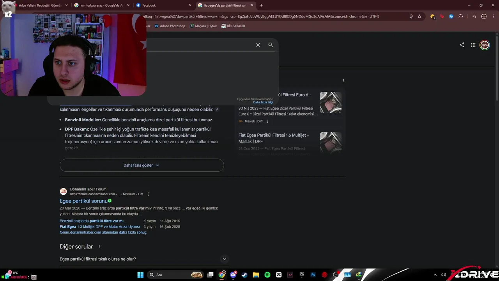The height and width of the screenshot is (281, 499).
Task: Open 'Fiat Egea 1.3 Multijet DPF' sublink
Action: click(100, 227)
